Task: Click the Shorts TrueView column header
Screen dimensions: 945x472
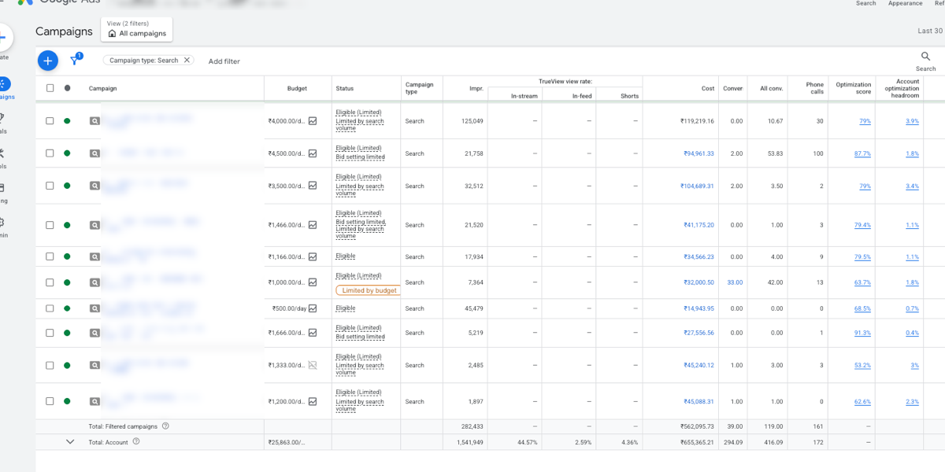Action: click(629, 96)
